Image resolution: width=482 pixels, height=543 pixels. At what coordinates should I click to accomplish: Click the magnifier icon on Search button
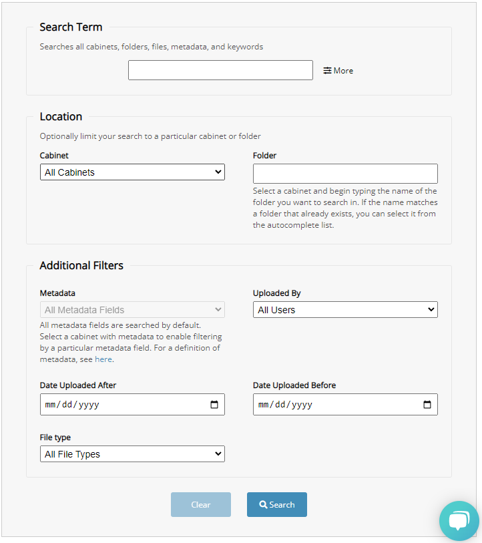click(264, 505)
